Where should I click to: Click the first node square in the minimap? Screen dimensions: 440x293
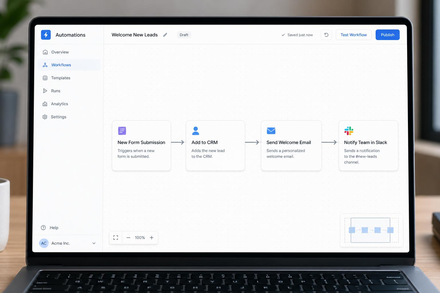coord(352,230)
